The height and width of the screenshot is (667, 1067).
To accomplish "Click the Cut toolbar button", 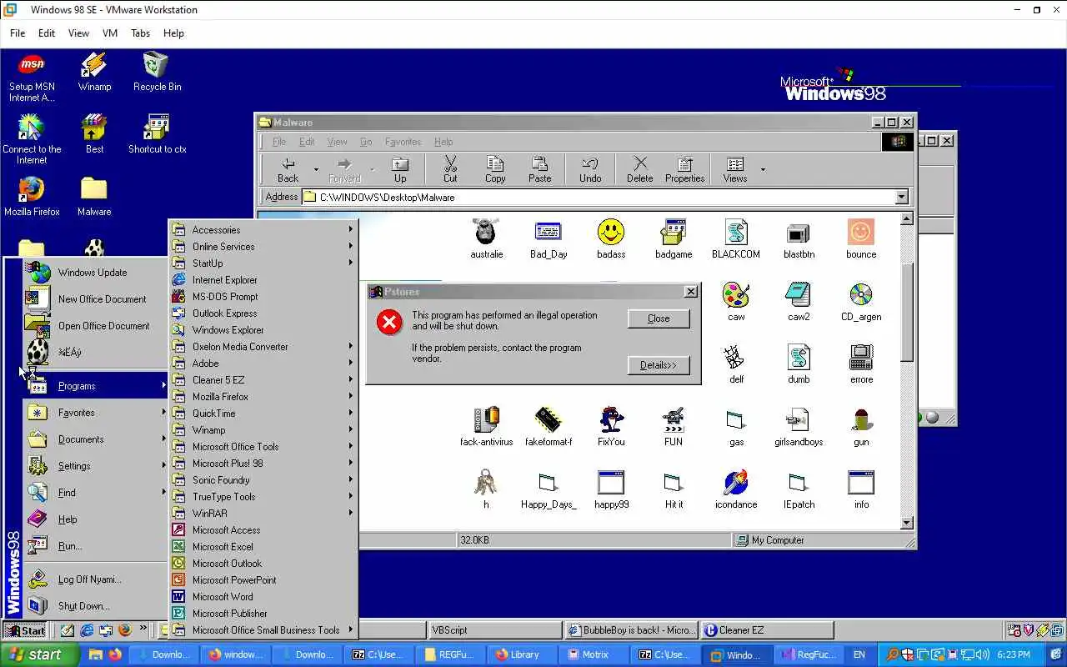I will 450,169.
